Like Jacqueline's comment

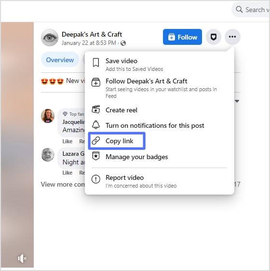click(x=67, y=141)
